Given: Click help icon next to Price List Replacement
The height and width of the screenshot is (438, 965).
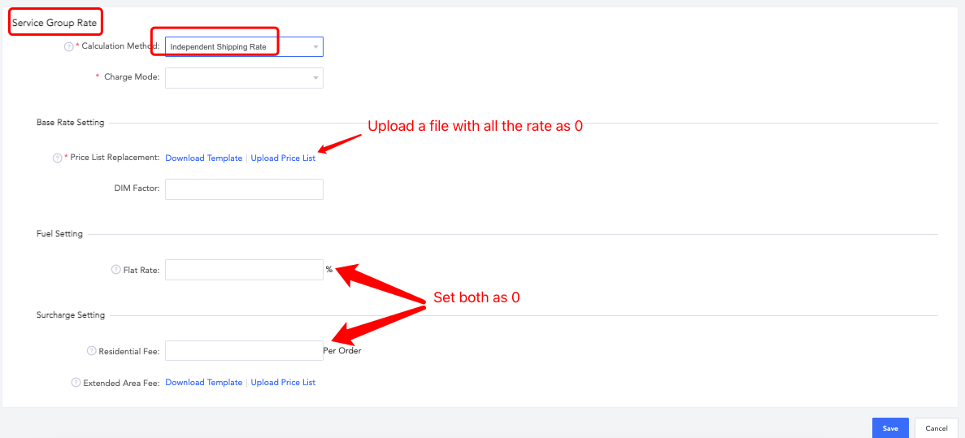Looking at the screenshot, I should [57, 158].
